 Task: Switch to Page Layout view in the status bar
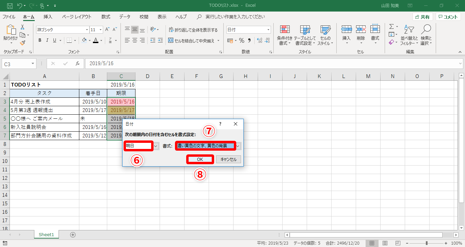385,243
